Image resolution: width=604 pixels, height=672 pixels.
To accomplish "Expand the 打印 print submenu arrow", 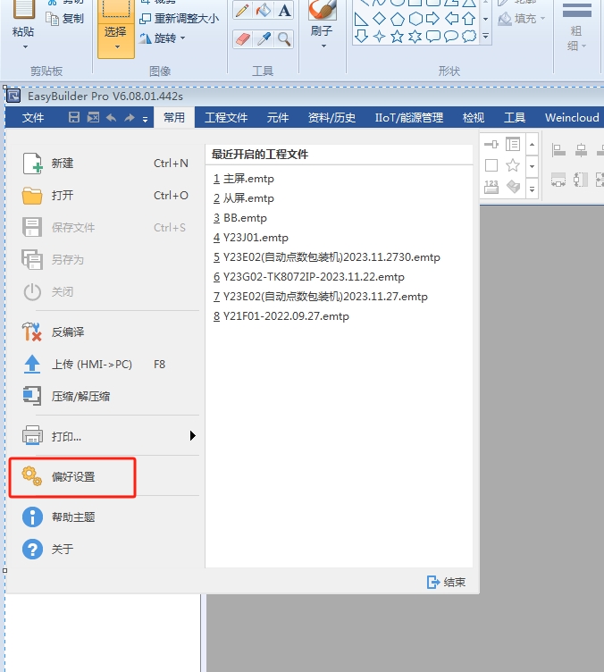I will click(x=192, y=436).
